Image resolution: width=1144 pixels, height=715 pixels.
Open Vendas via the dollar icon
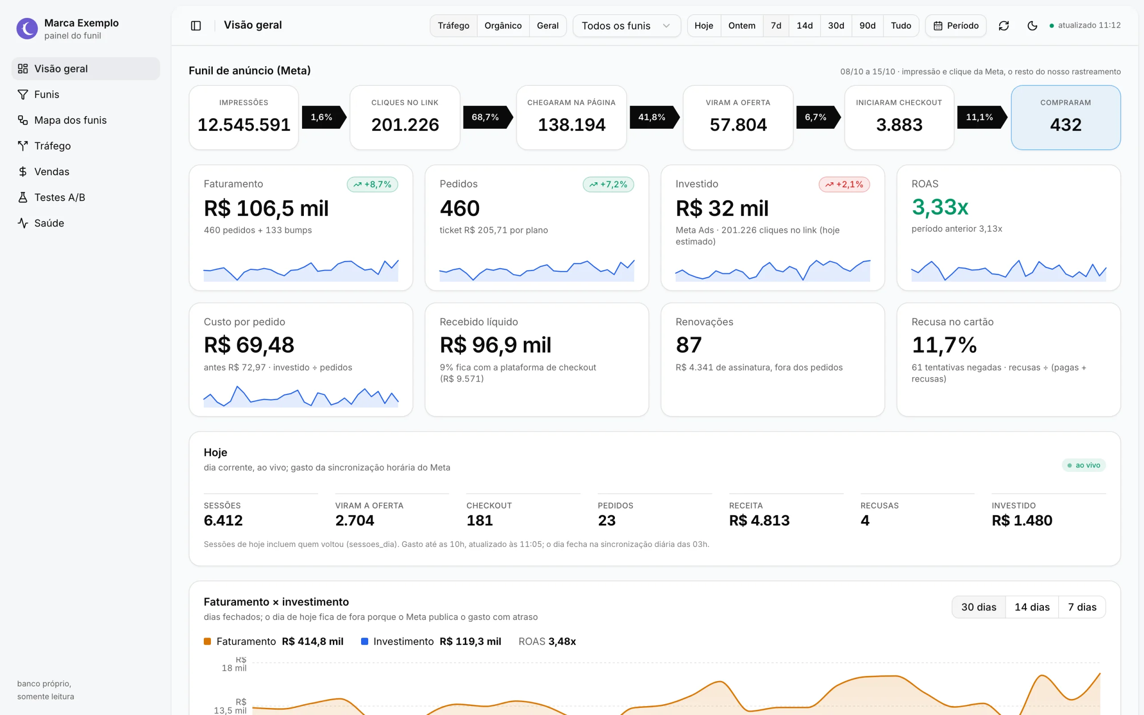(23, 172)
